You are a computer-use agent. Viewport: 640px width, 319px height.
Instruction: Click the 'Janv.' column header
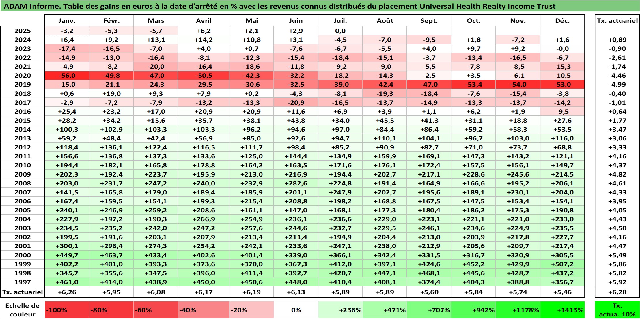67,21
